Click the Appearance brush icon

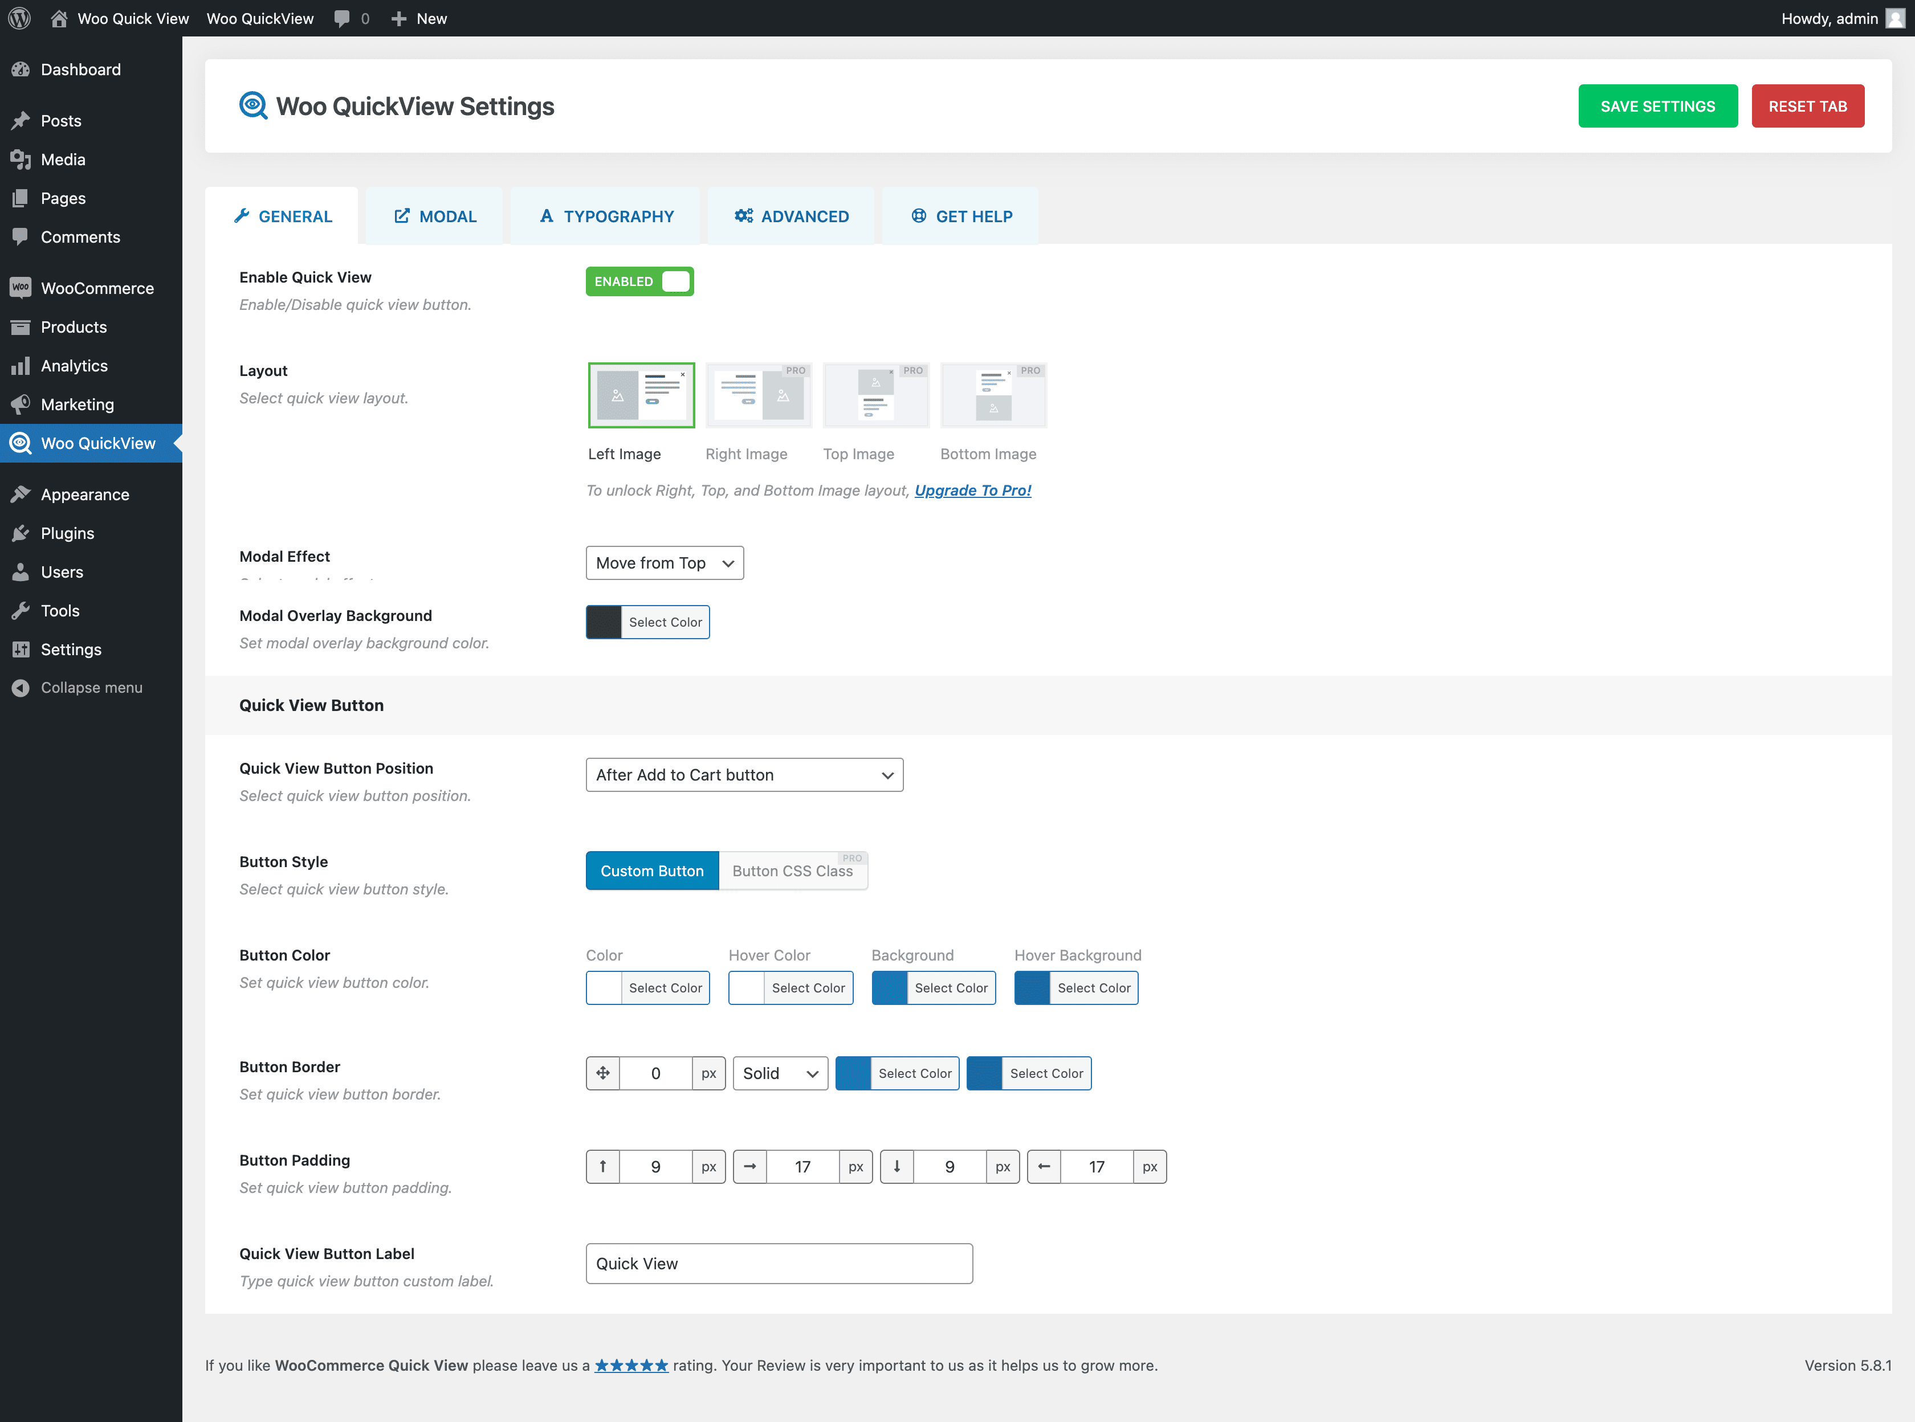click(21, 494)
